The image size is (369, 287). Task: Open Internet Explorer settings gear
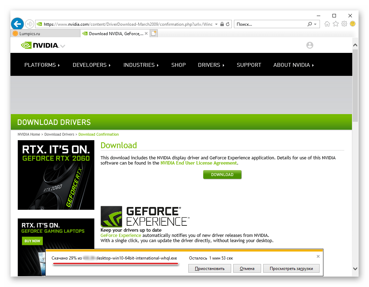(x=344, y=24)
